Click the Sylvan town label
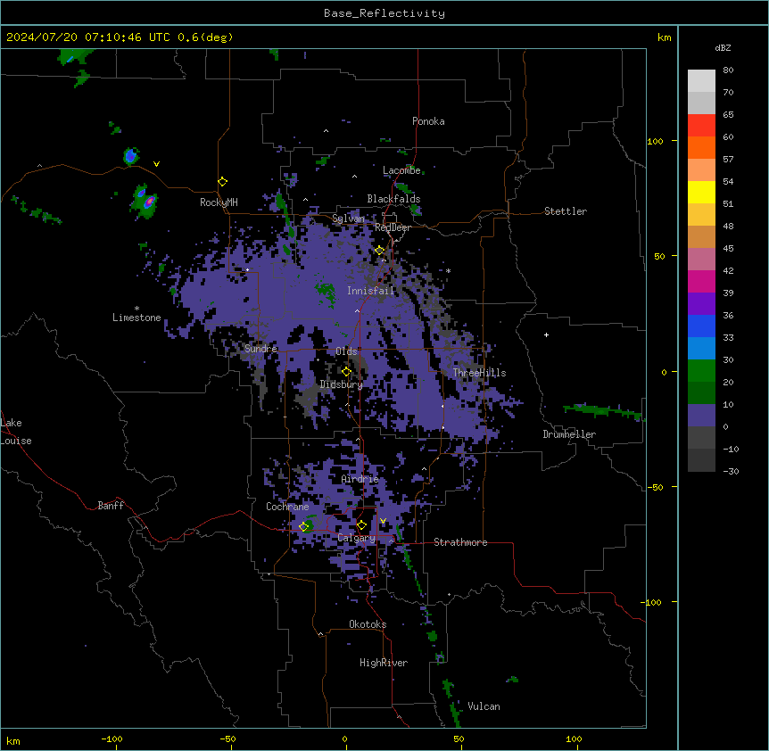The width and height of the screenshot is (769, 751). [348, 219]
